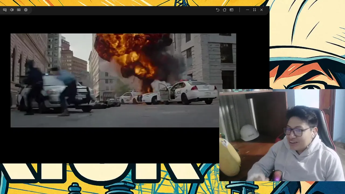
Task: Toggle fullscreen with the arrows icon
Action: [254, 10]
